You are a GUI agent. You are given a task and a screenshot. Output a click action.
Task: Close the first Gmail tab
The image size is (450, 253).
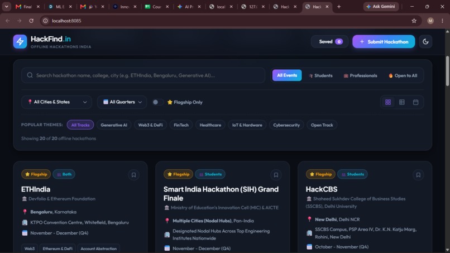click(x=38, y=7)
